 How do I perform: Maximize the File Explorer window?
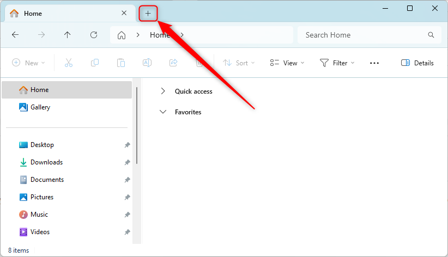[x=410, y=9]
